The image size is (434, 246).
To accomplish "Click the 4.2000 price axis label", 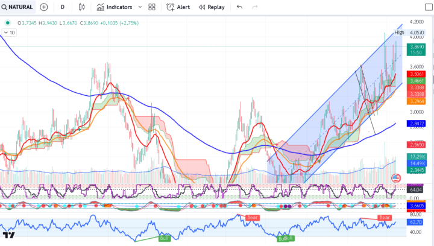I will tap(417, 22).
